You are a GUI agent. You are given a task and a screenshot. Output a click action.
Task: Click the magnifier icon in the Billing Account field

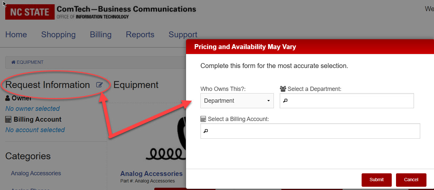pyautogui.click(x=206, y=131)
